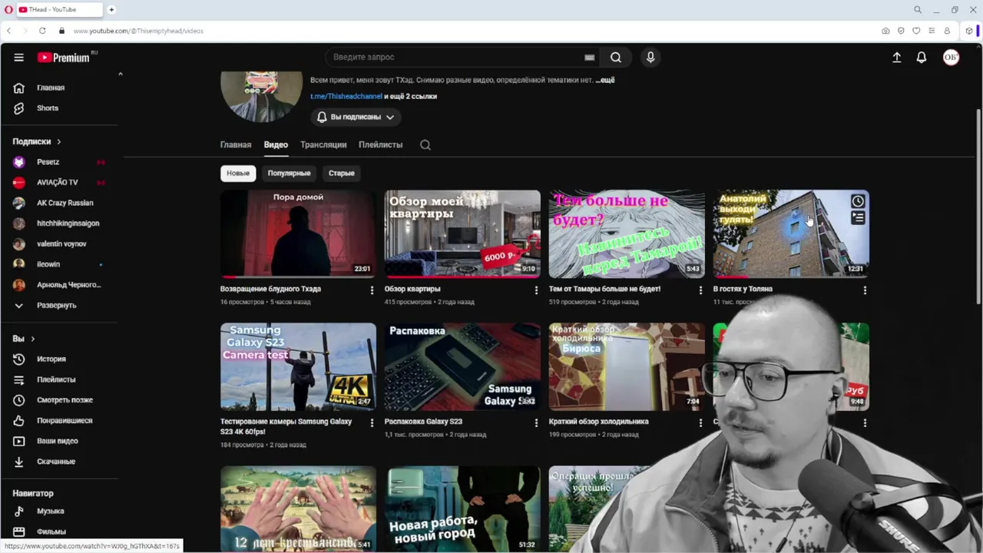The image size is (983, 553).
Task: Click the browser back arrow
Action: (x=8, y=31)
